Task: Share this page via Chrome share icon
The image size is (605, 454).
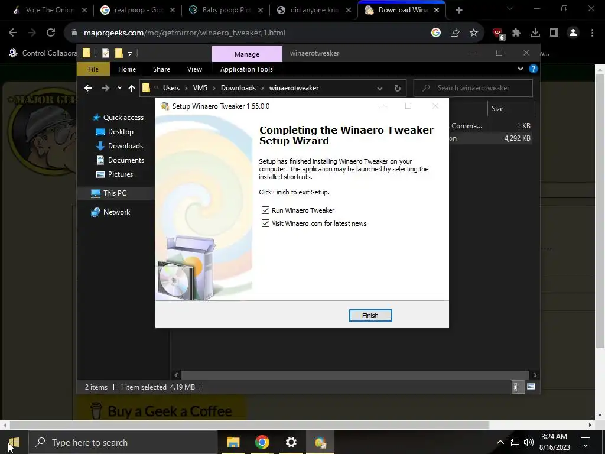Action: coord(455,33)
